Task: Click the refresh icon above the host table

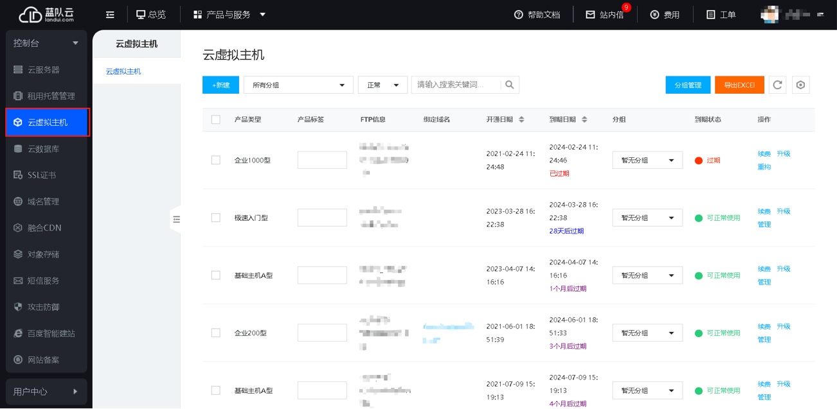Action: tap(777, 84)
